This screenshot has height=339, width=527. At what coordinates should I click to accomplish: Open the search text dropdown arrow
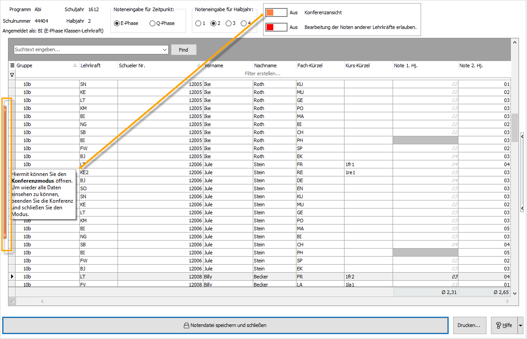click(165, 50)
